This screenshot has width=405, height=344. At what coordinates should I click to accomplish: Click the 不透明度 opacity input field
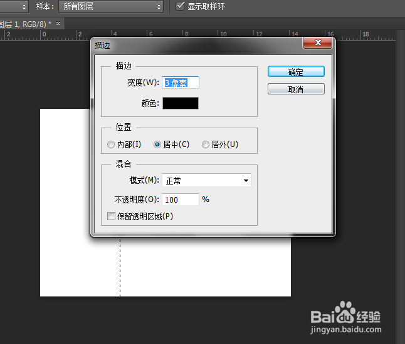click(x=181, y=200)
